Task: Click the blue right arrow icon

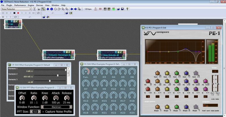Action: coord(76,9)
